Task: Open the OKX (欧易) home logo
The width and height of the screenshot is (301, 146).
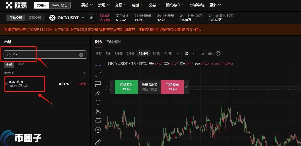Action: pos(16,5)
